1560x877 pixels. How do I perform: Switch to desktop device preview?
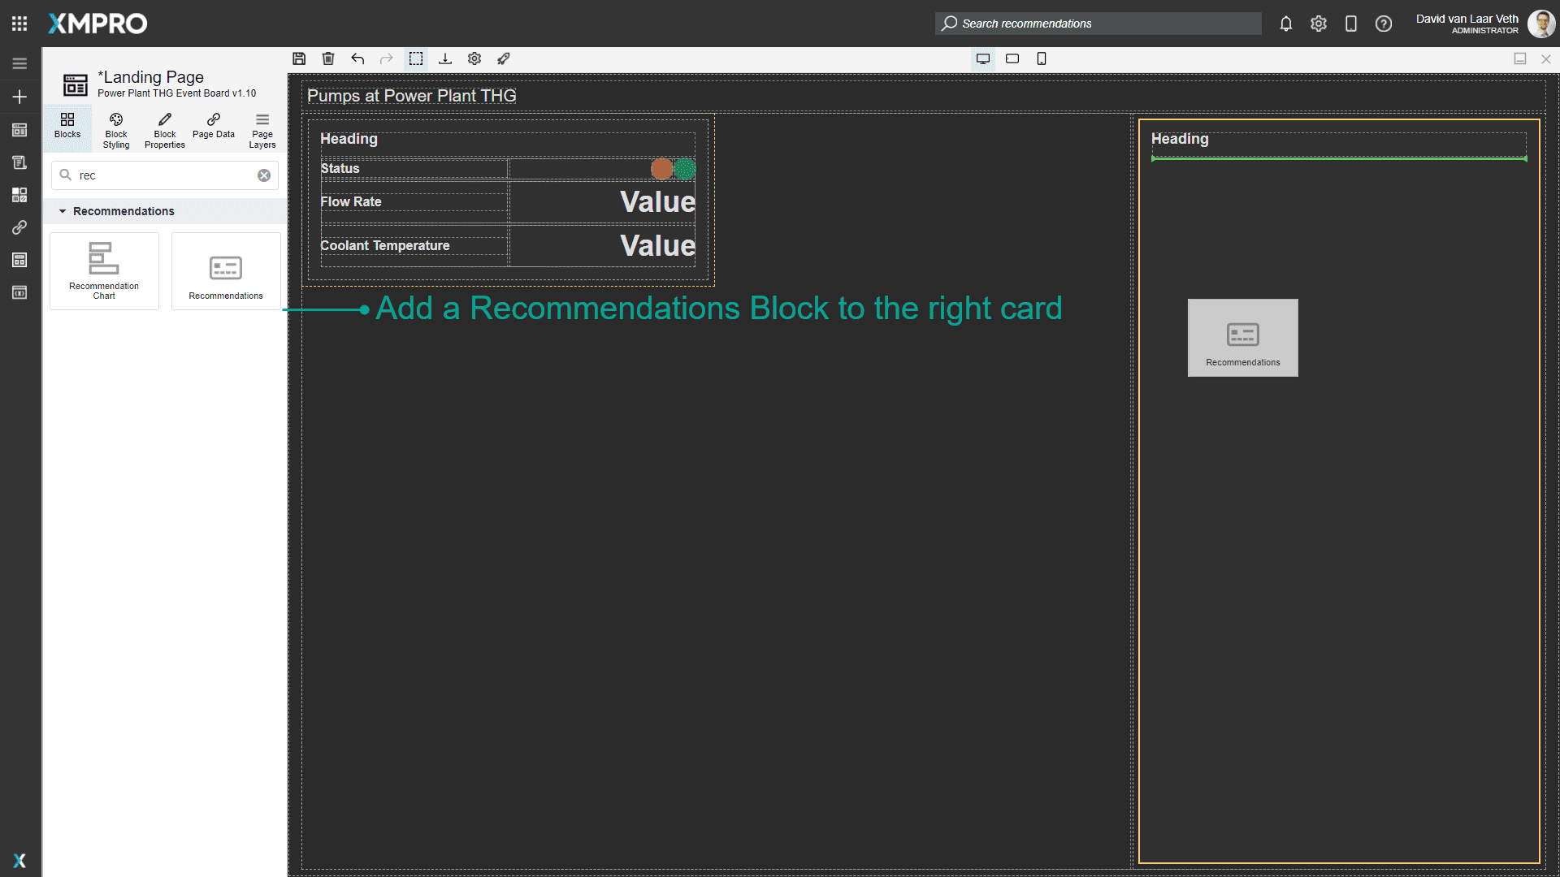[983, 58]
